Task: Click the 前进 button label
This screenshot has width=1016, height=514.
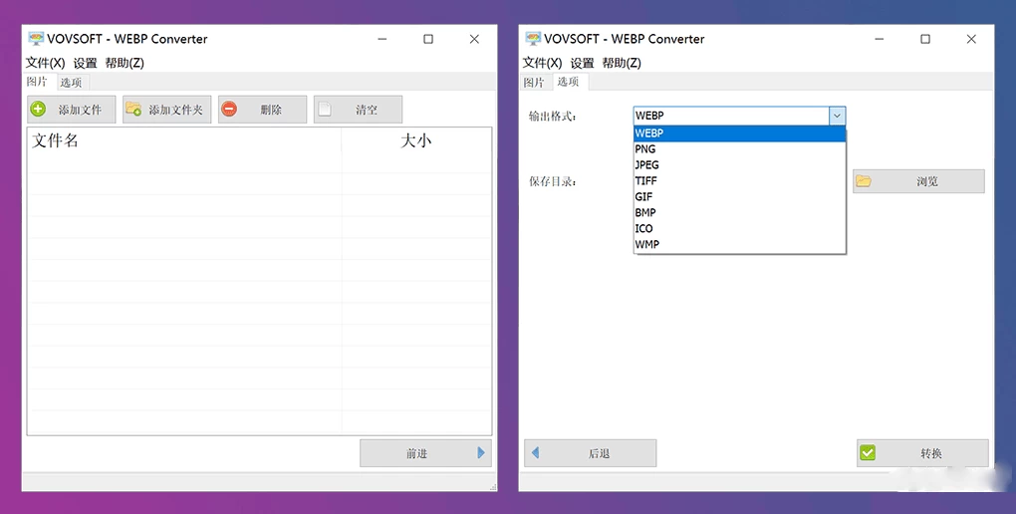Action: click(x=416, y=453)
